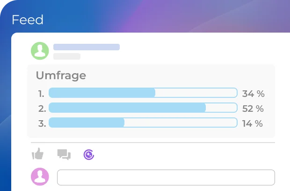Click the number 3. poll label
This screenshot has height=191, width=290.
click(42, 123)
